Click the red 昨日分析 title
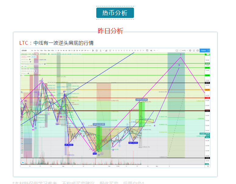Screen dimensions: 236x184 pyautogui.click(x=111, y=31)
